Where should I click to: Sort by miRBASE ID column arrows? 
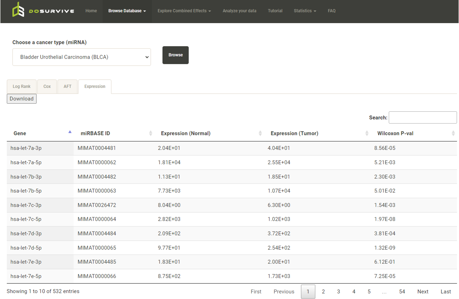tap(151, 133)
